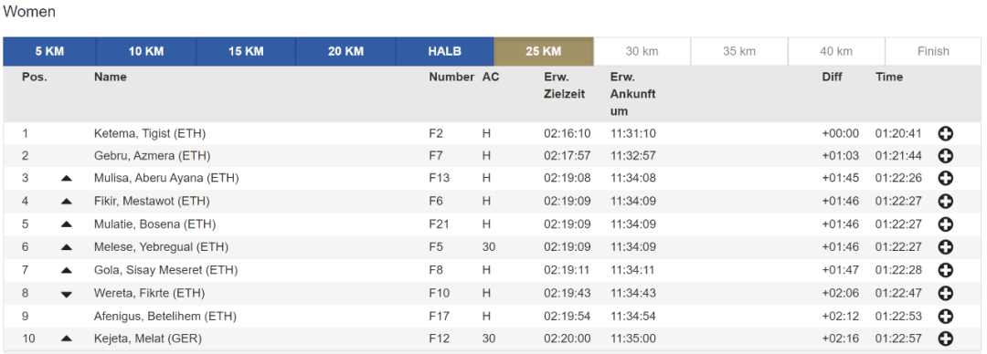This screenshot has height=354, width=987.
Task: Click down arrow beside Wereta, Fikrte position
Action: [x=67, y=295]
